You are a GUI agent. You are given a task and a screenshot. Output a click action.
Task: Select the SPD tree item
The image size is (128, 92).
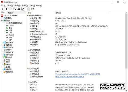tap(9, 33)
